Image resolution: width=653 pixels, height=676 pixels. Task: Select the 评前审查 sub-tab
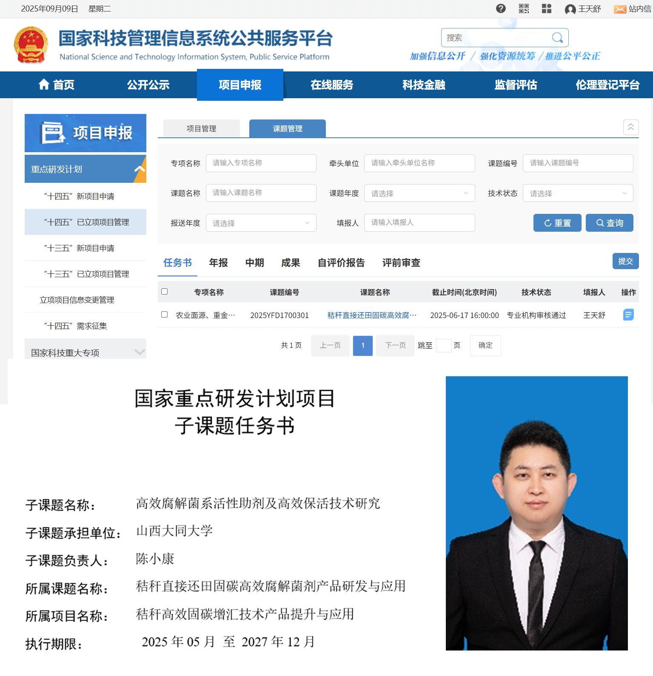pos(401,263)
